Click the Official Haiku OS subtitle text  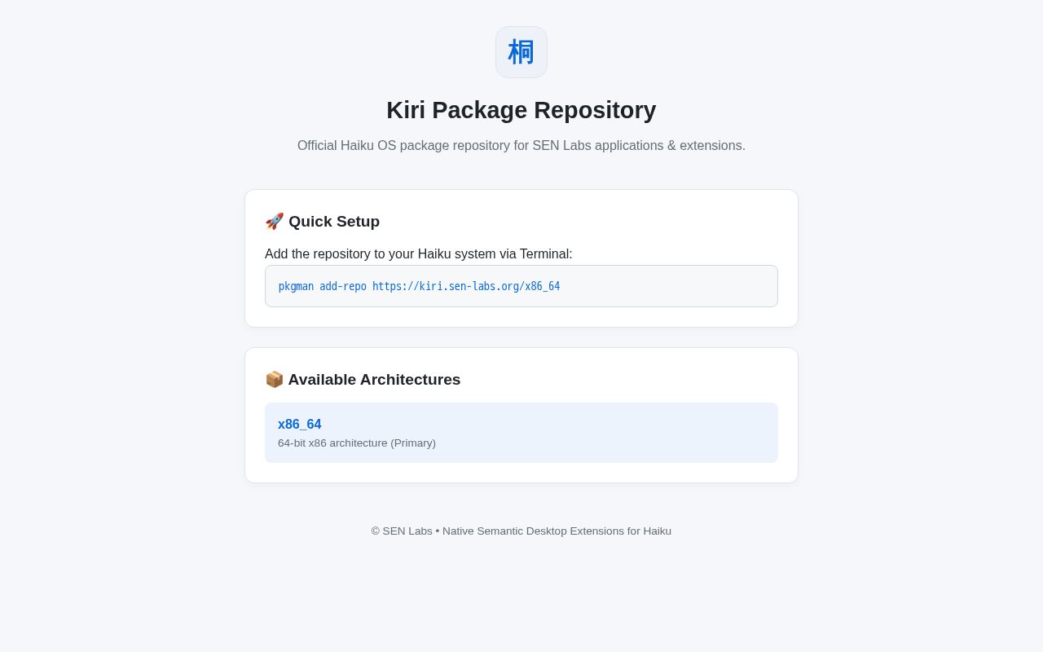[x=521, y=146]
